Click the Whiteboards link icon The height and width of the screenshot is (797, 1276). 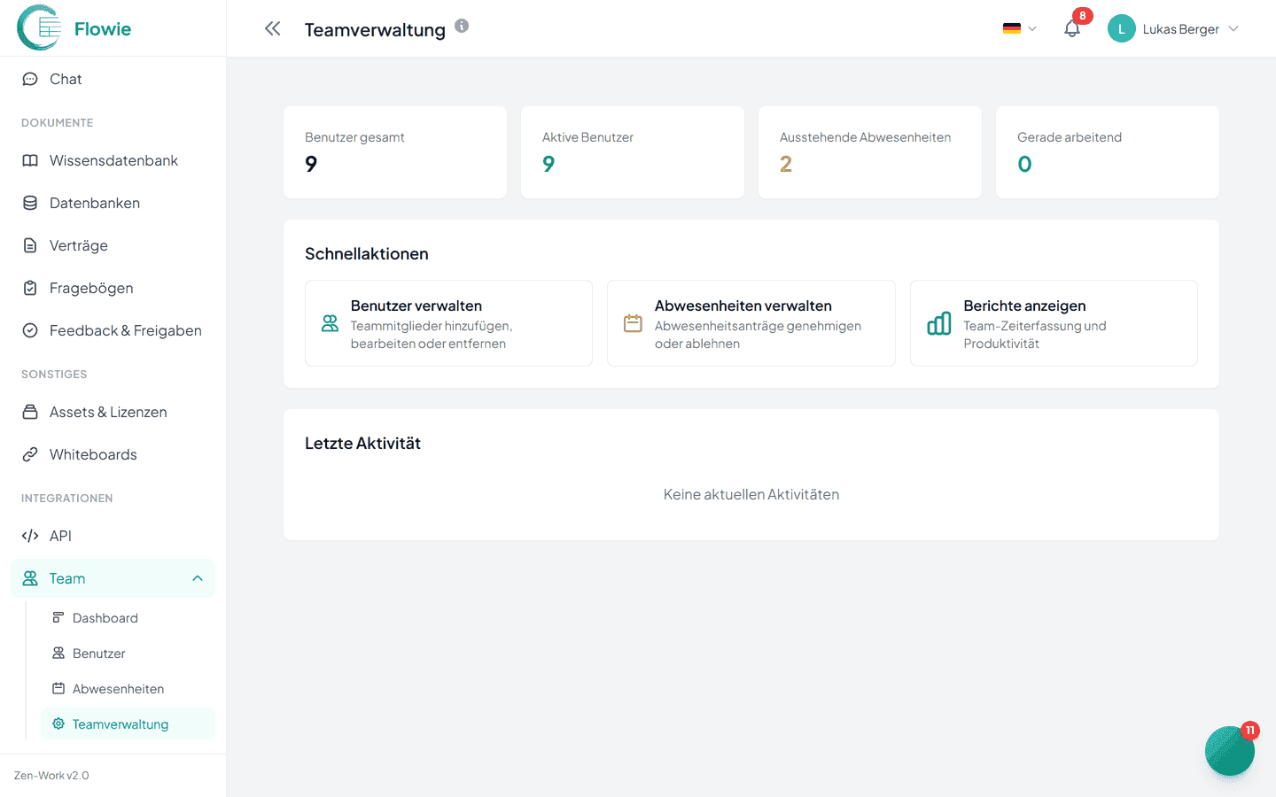coord(30,454)
